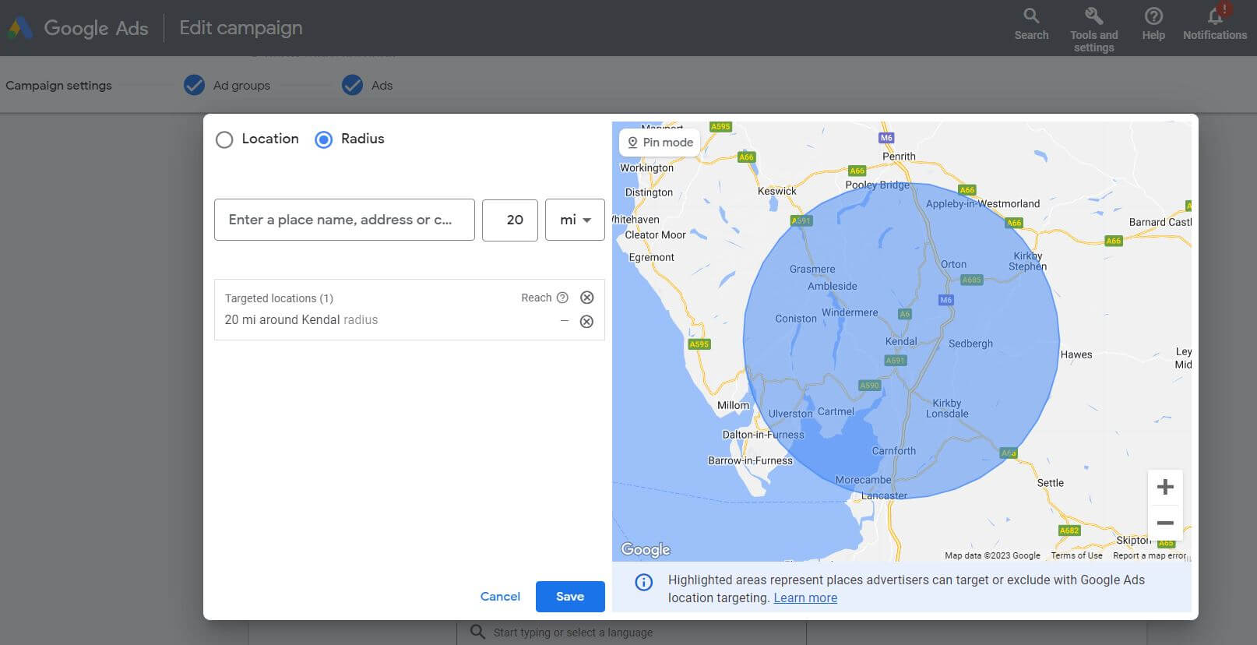Screen dimensions: 1257x645
Task: Open the Search tool in header
Action: 1031,24
